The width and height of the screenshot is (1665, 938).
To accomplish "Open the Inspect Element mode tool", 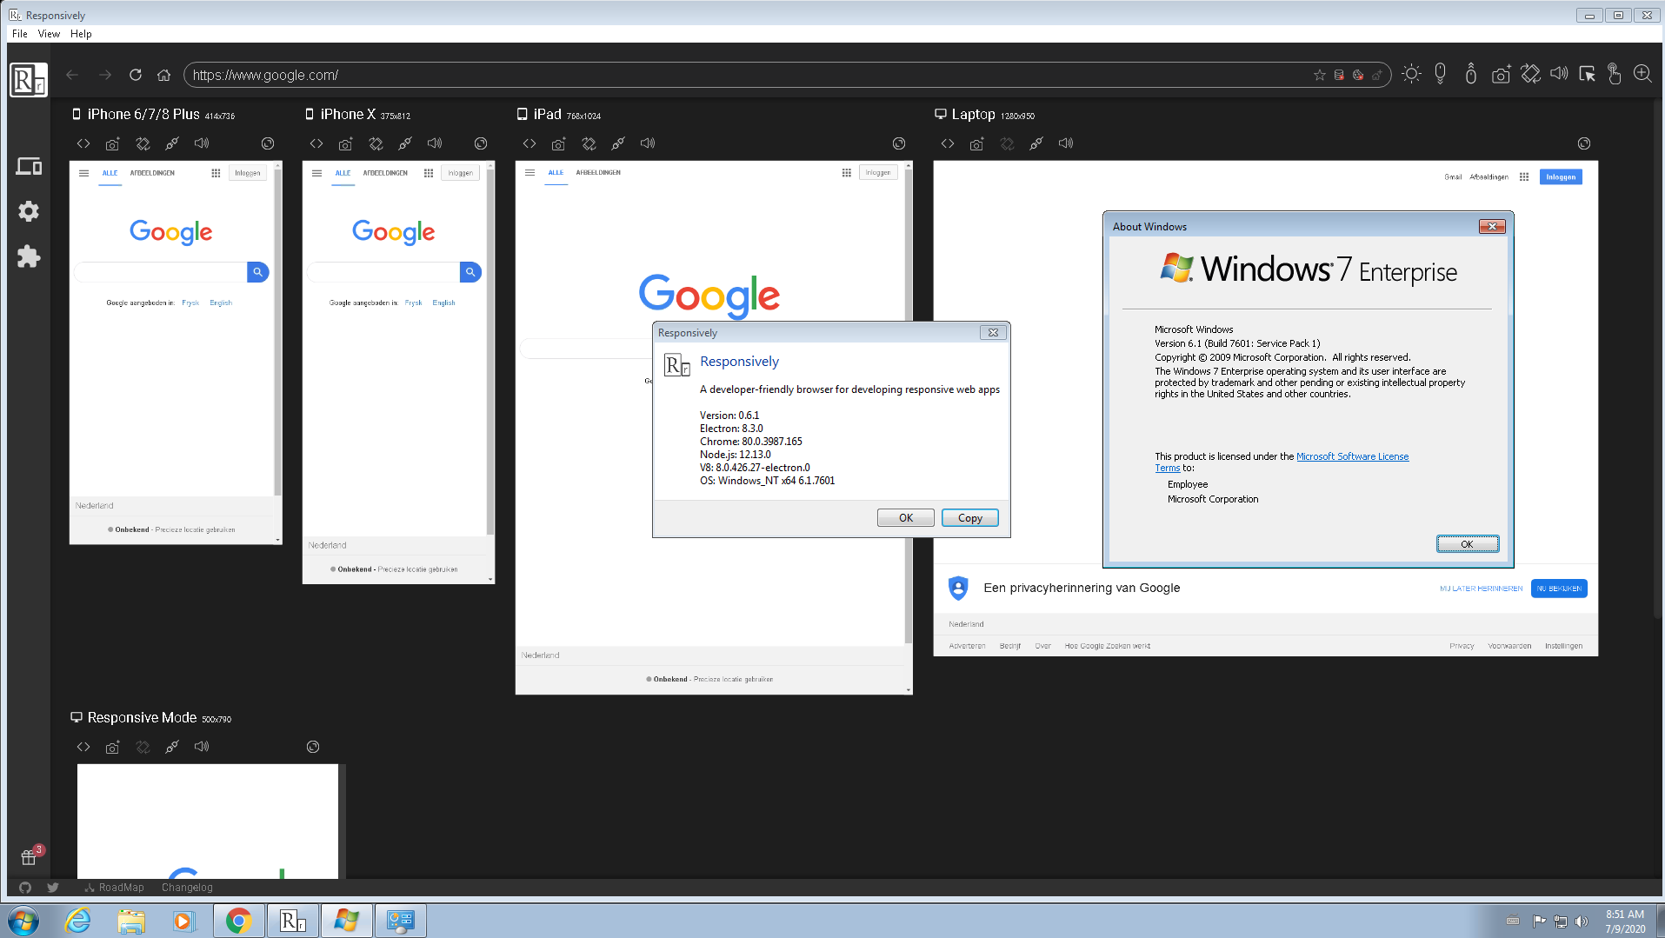I will click(x=1587, y=74).
